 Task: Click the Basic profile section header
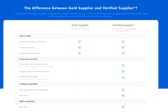[x=25, y=36]
